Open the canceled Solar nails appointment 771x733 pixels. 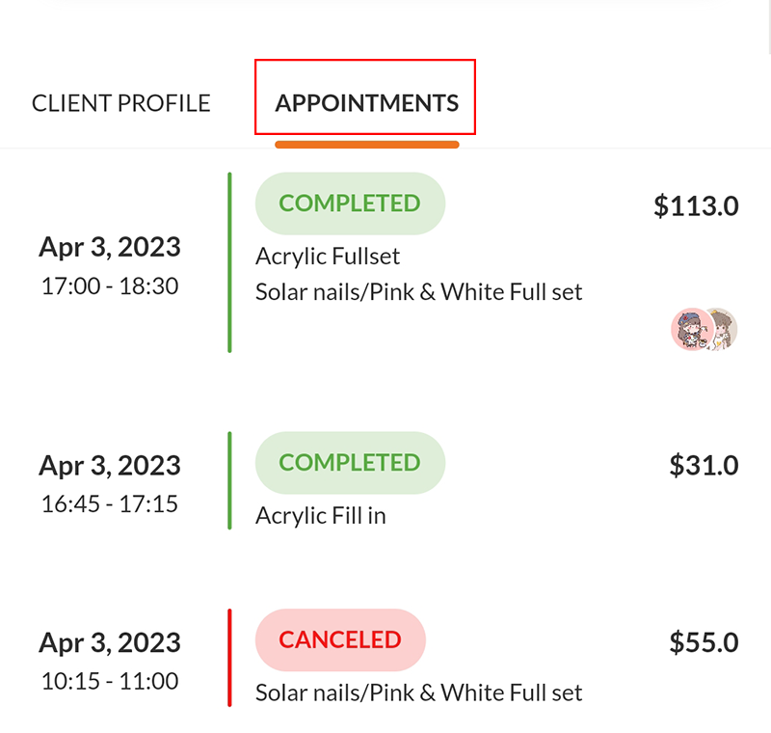pyautogui.click(x=418, y=692)
